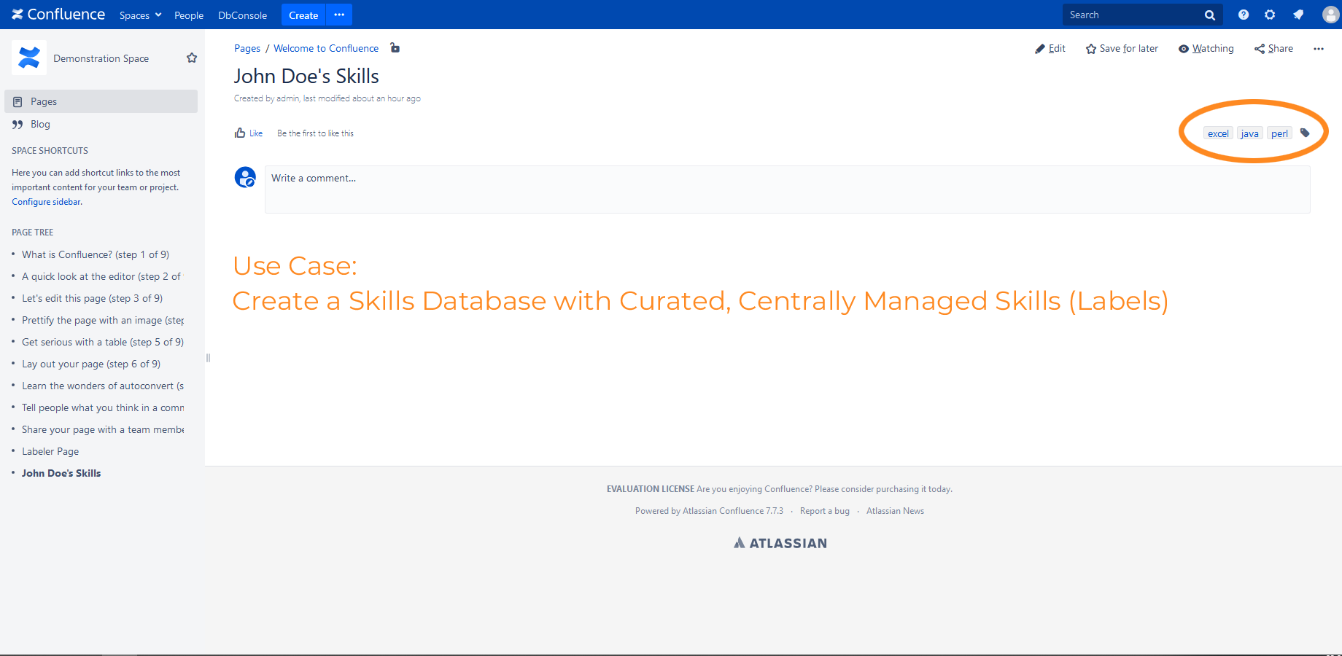Open the People menu item
This screenshot has width=1342, height=656.
click(x=189, y=15)
